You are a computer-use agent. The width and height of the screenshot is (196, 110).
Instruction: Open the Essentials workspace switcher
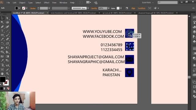pos(148,2)
